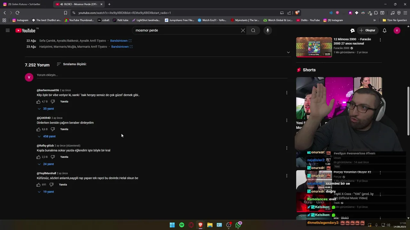Open the YouTube notifications bell

coord(385,30)
